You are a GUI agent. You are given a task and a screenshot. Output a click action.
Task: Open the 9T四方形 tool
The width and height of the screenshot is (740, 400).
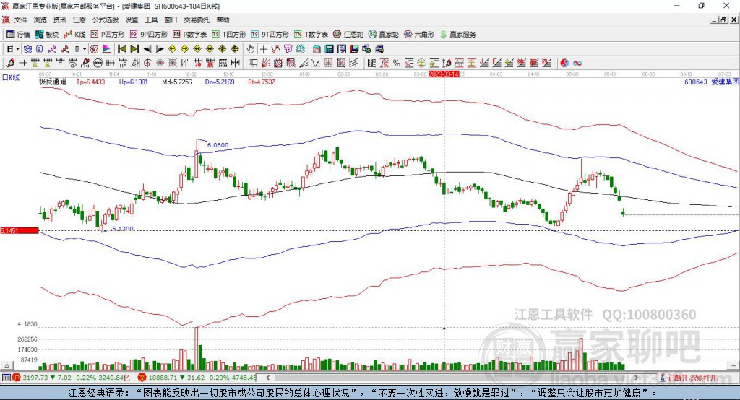pos(270,35)
